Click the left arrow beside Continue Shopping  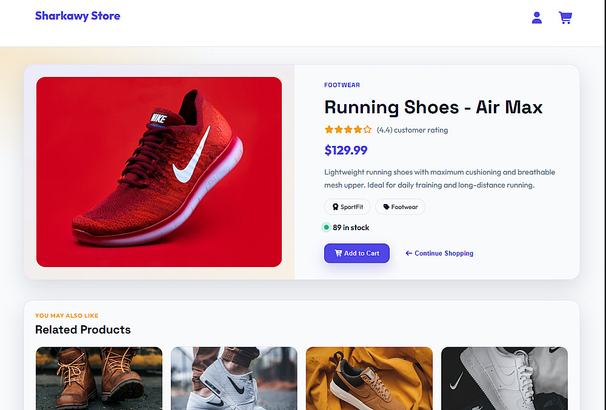point(408,253)
